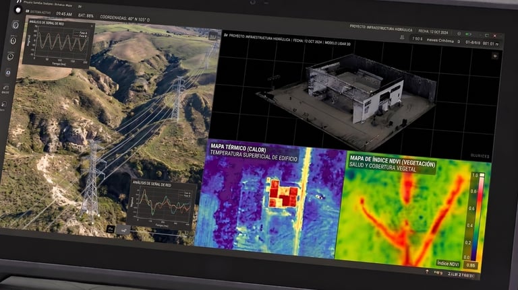Click the 7.50 $ value field
The width and height of the screenshot is (518, 290).
tap(417, 39)
